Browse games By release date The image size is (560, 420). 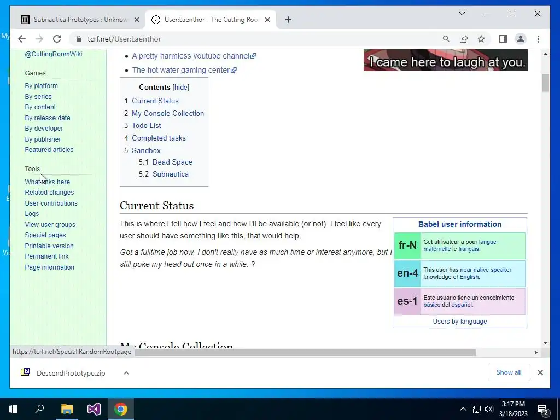point(48,118)
